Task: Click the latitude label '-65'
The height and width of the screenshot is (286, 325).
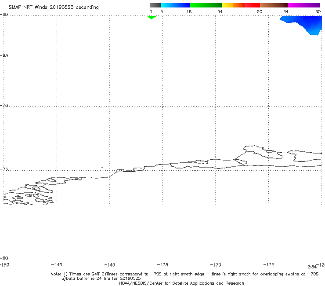Action: pyautogui.click(x=4, y=56)
